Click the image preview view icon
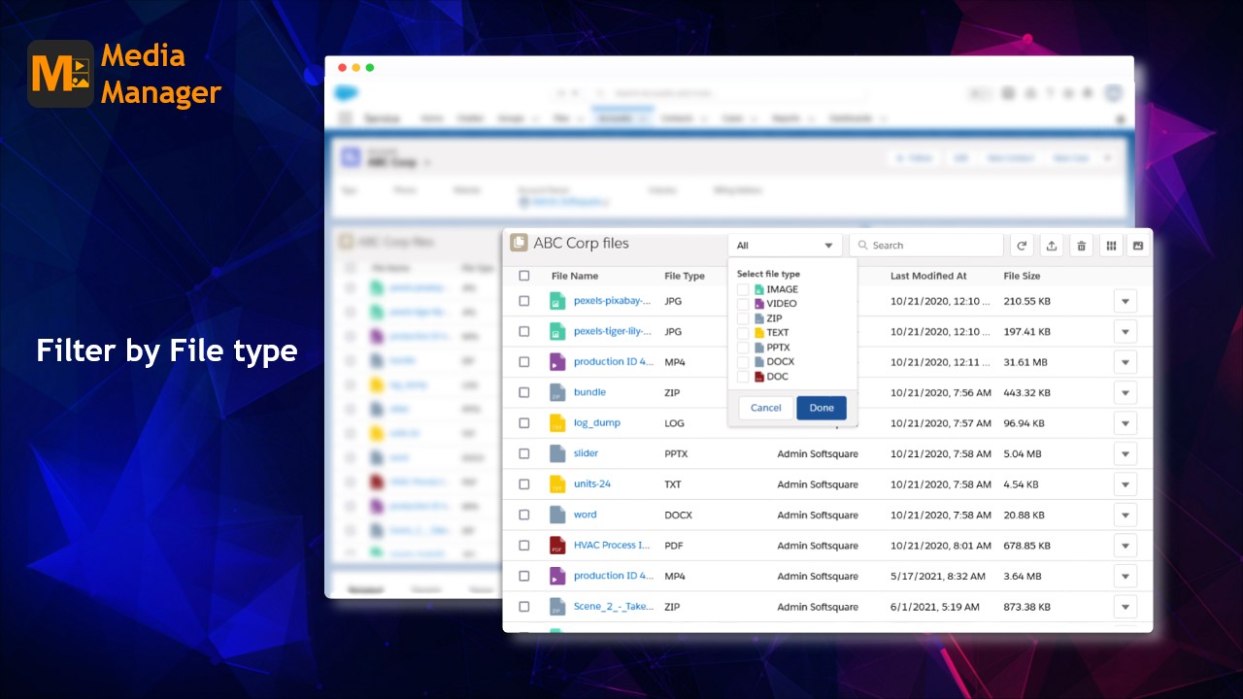The image size is (1243, 699). 1137,245
